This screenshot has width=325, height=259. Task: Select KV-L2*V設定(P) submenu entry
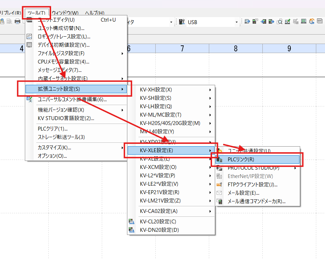[171, 176]
